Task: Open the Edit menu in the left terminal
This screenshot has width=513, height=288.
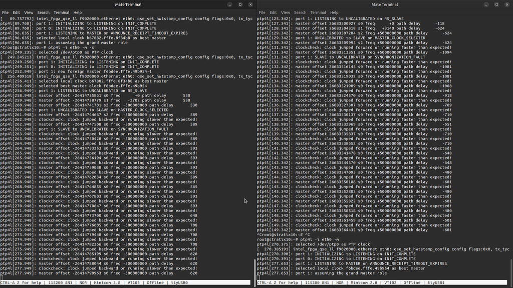Action: point(17,12)
